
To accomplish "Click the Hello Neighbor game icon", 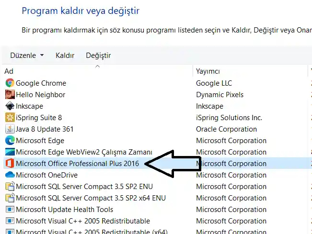I will tap(10, 94).
